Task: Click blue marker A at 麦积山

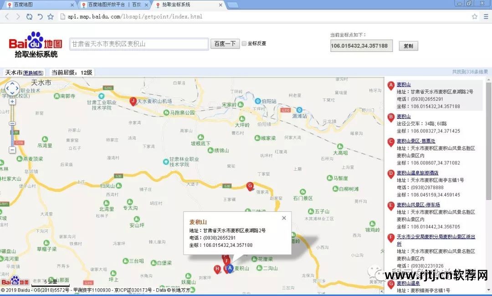Action: (x=230, y=268)
